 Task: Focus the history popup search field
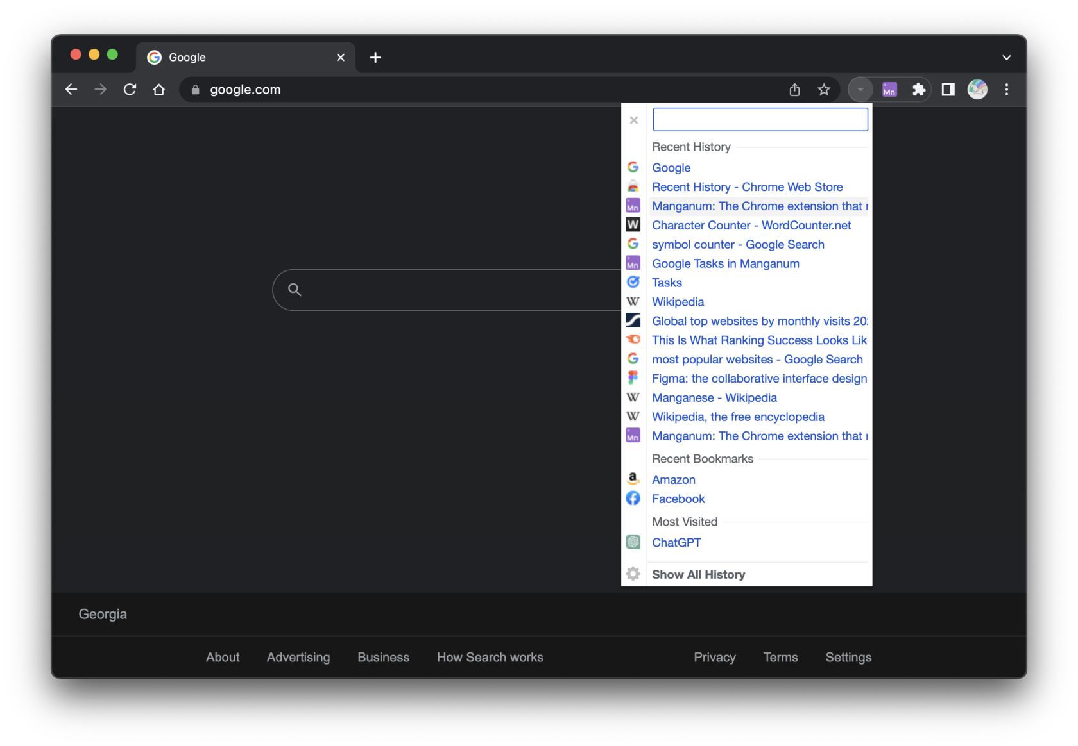[760, 120]
